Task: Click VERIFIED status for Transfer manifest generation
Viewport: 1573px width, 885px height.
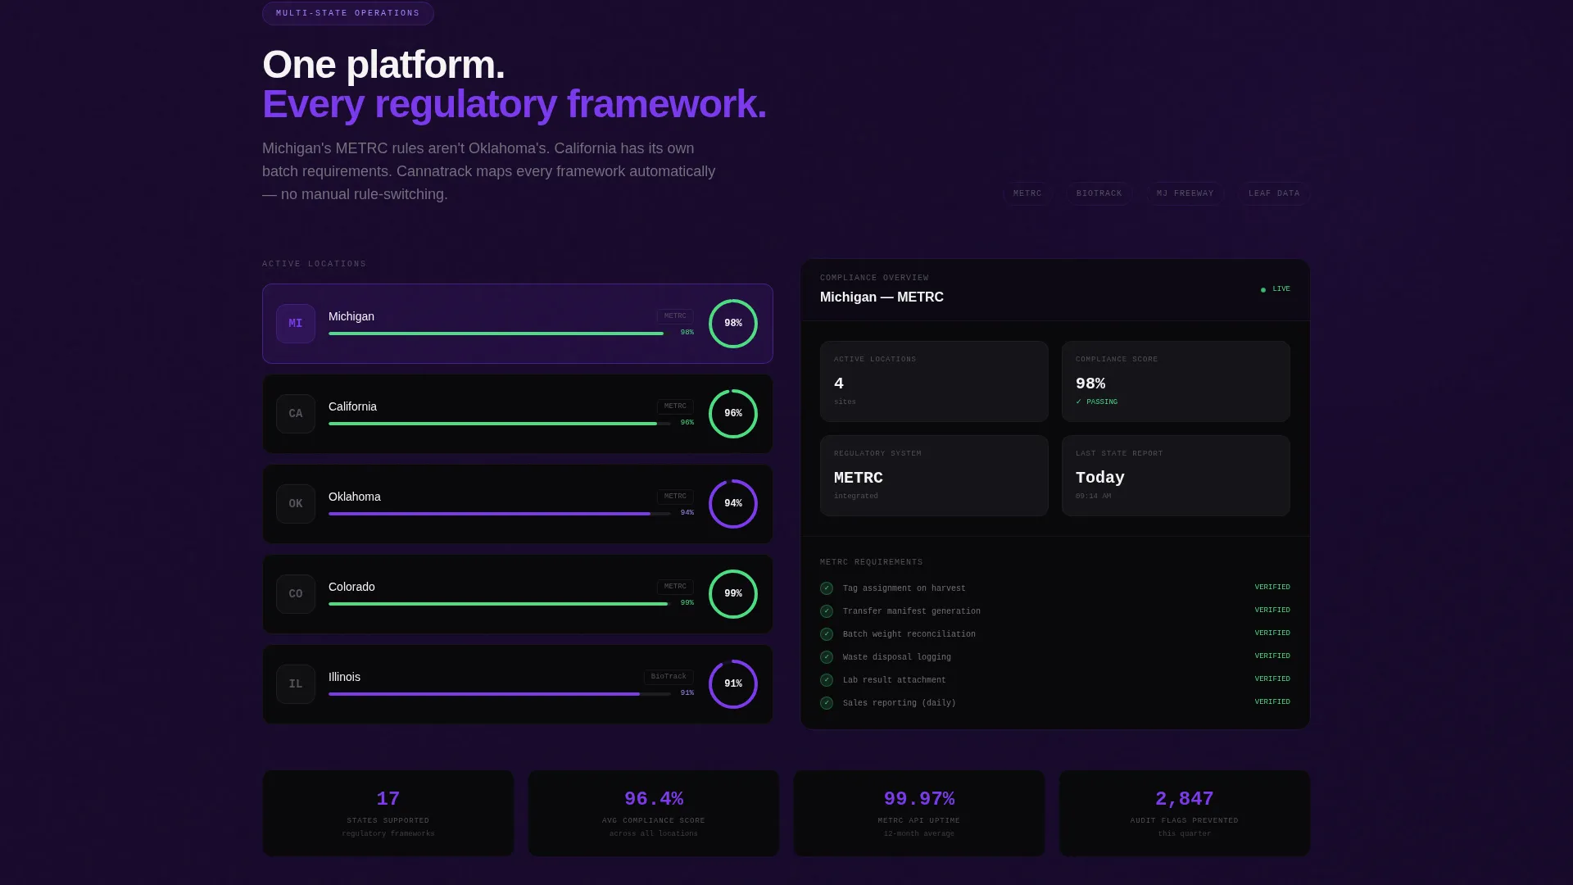Action: (1272, 610)
